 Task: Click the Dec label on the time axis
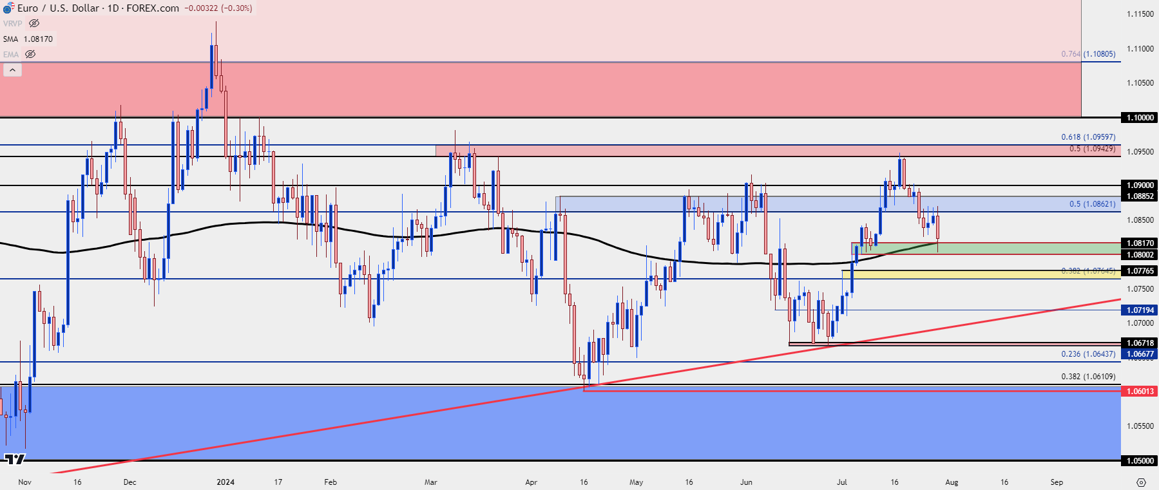(x=129, y=482)
